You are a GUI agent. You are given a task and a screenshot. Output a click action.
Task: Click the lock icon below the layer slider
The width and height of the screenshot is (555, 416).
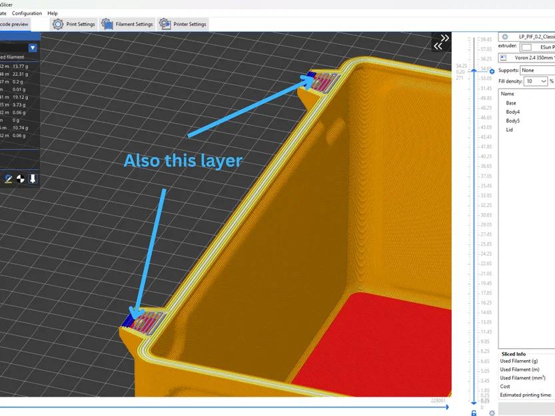tap(474, 413)
